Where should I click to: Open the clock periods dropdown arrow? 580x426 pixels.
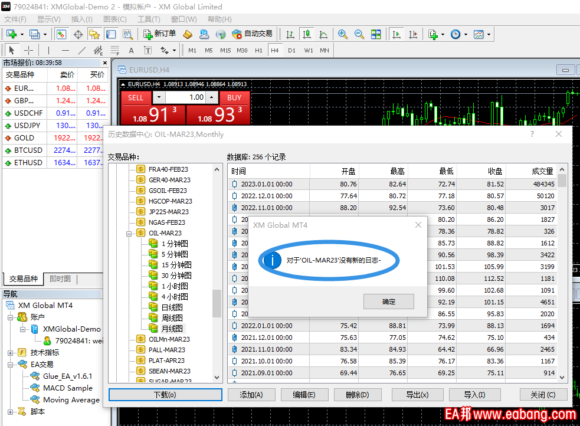tap(466, 34)
